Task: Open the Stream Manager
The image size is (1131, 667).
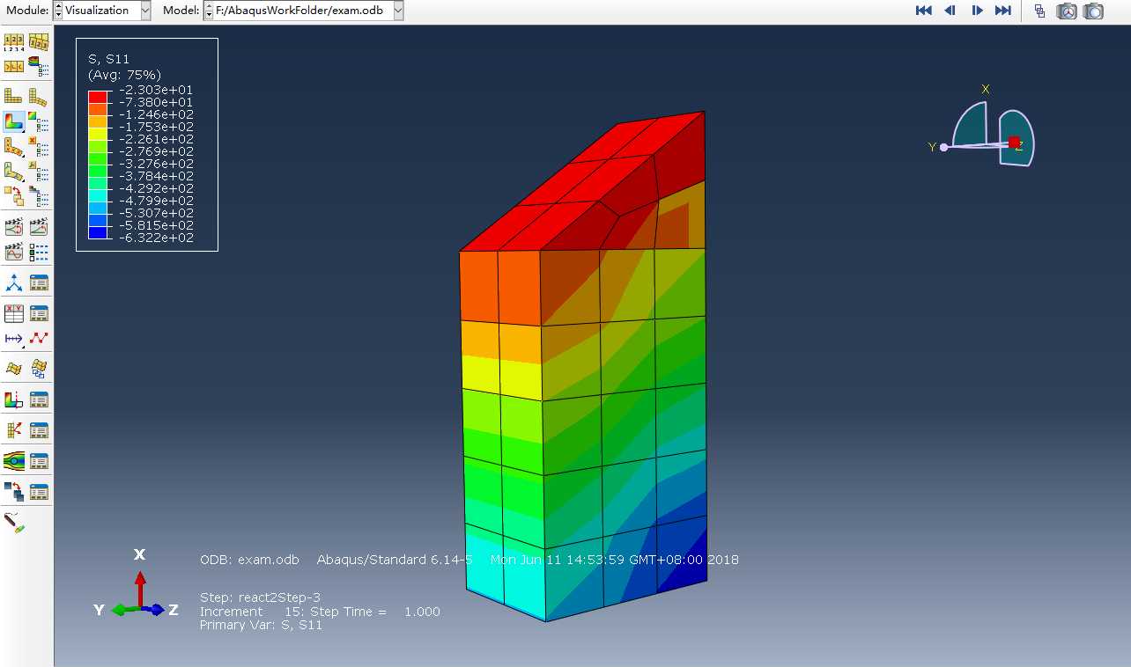Action: [x=39, y=460]
